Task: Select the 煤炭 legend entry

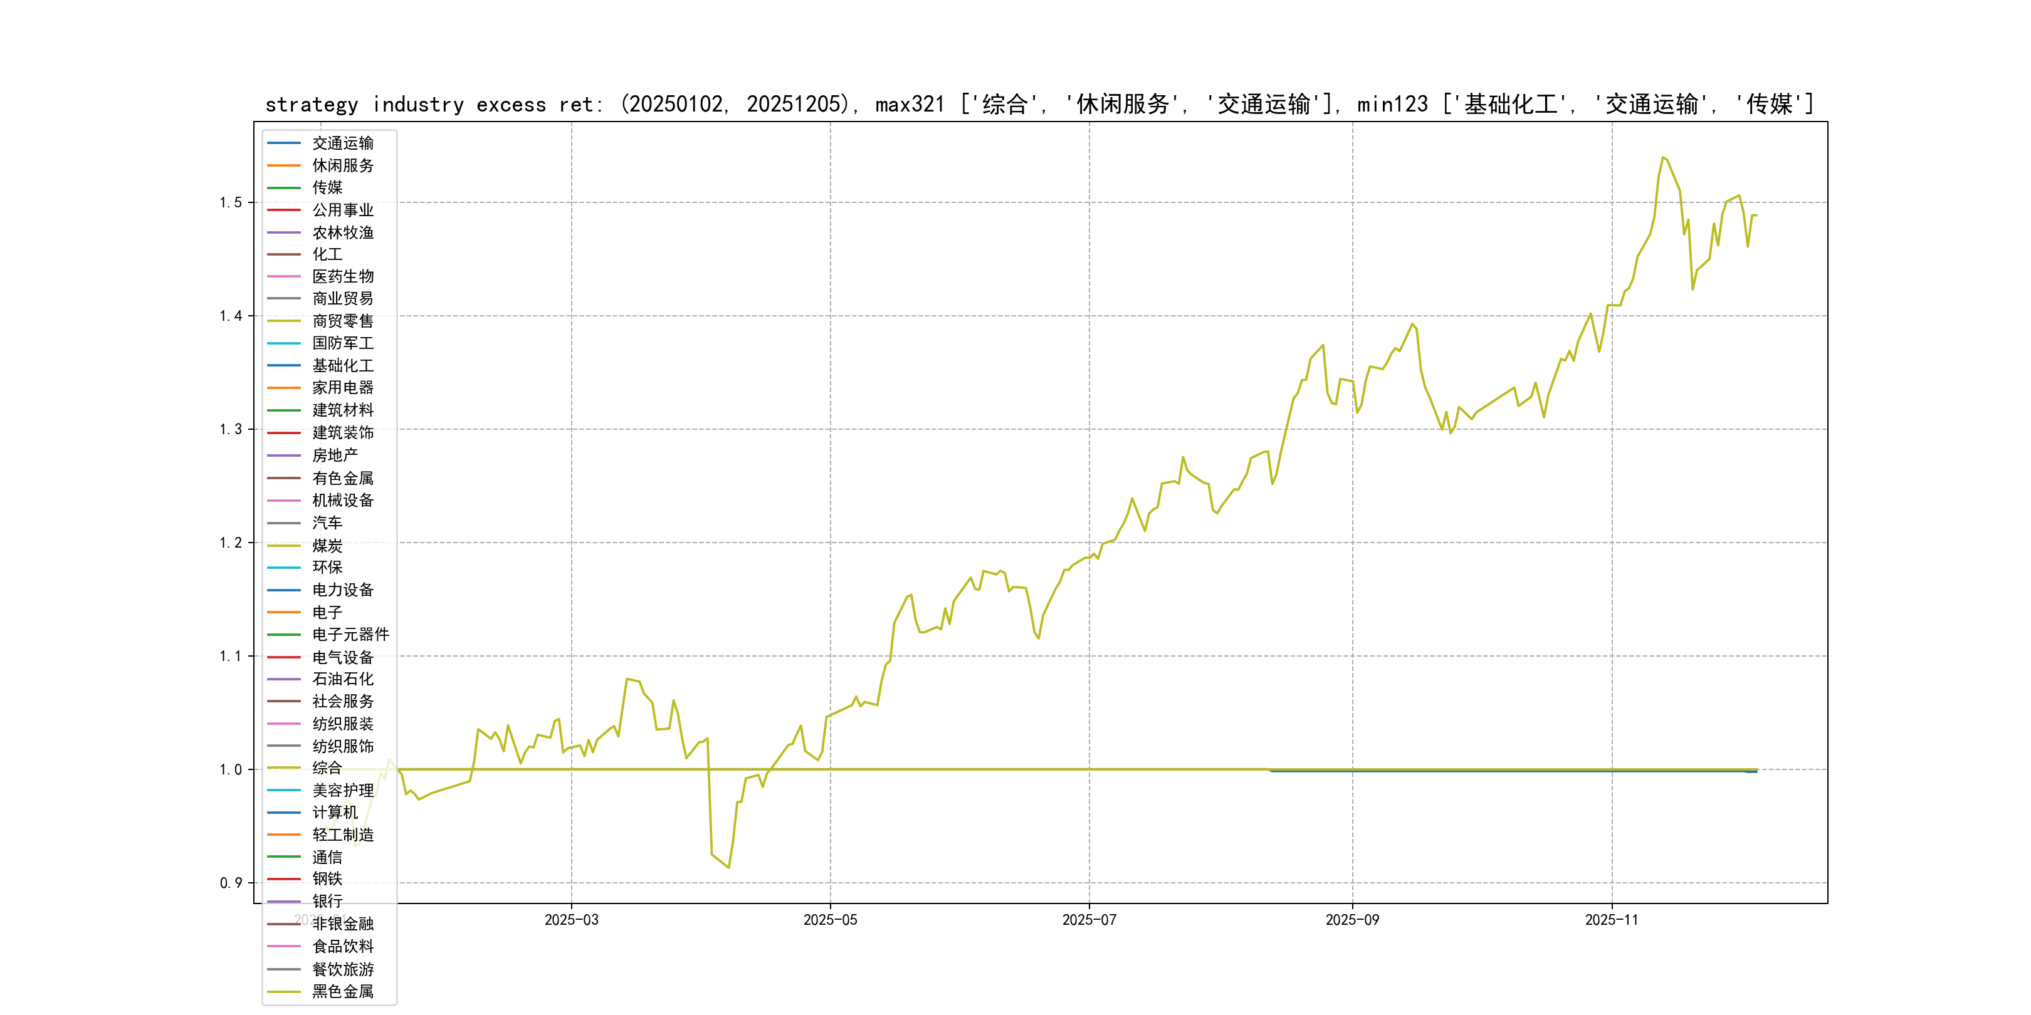Action: (327, 545)
